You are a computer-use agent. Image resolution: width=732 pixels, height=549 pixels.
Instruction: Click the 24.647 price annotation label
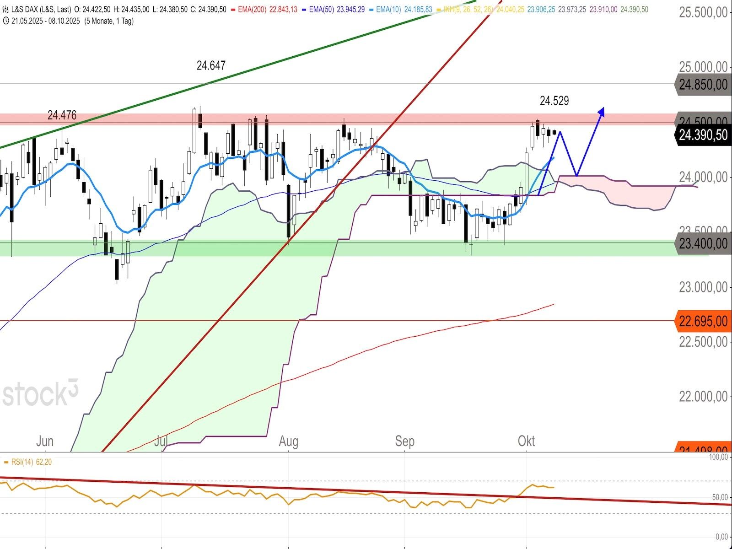[x=211, y=65]
